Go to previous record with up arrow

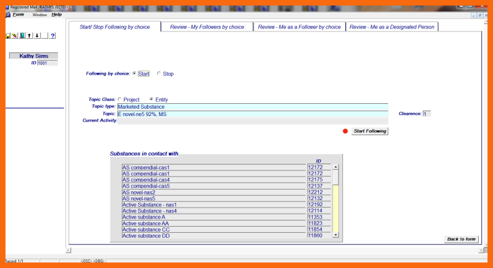[x=30, y=36]
